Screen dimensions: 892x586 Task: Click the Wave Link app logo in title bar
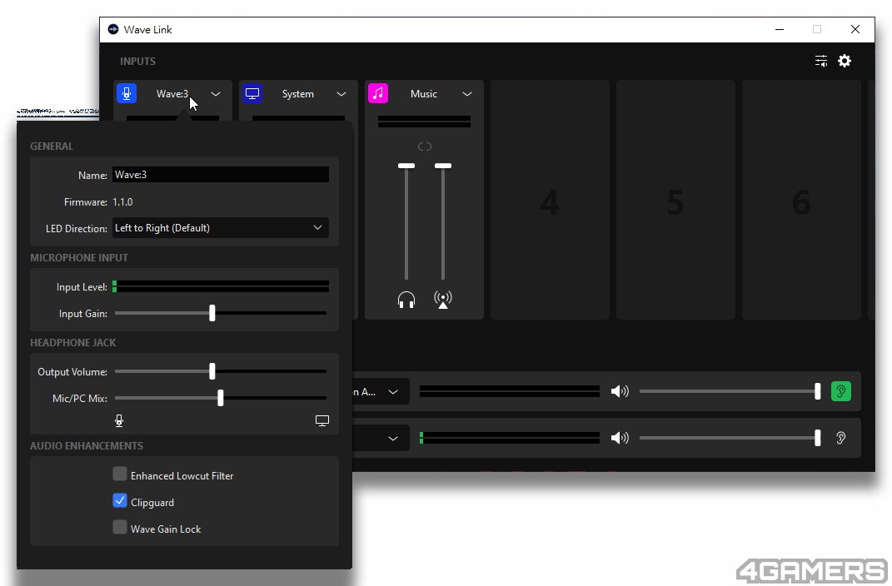(113, 29)
